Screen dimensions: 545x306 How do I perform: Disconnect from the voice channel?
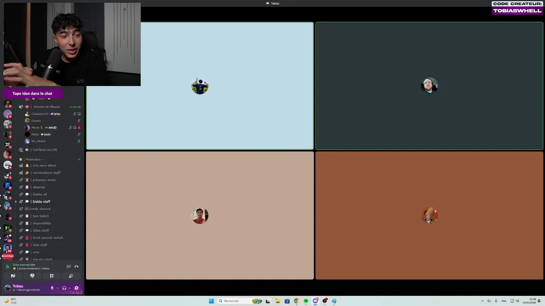tap(76, 266)
